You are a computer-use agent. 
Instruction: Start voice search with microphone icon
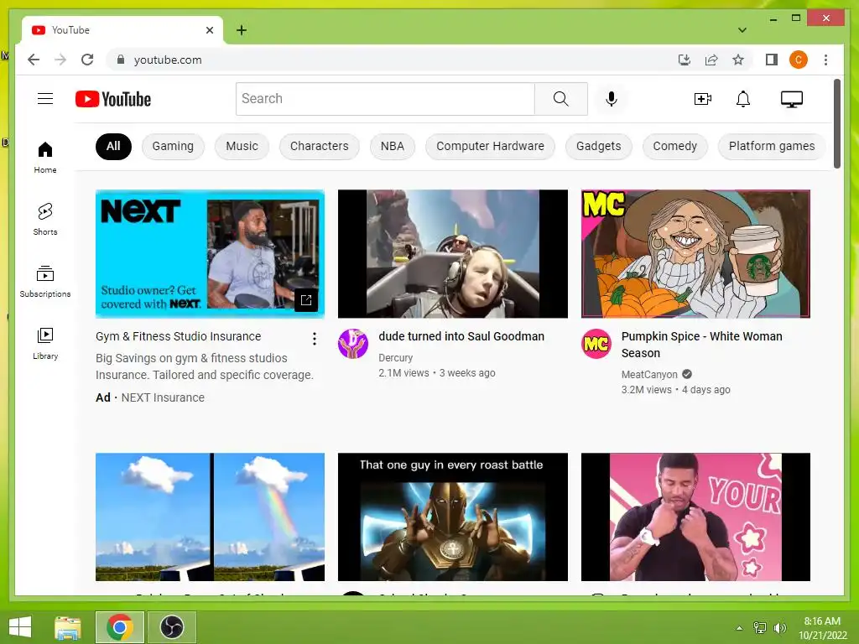[612, 99]
